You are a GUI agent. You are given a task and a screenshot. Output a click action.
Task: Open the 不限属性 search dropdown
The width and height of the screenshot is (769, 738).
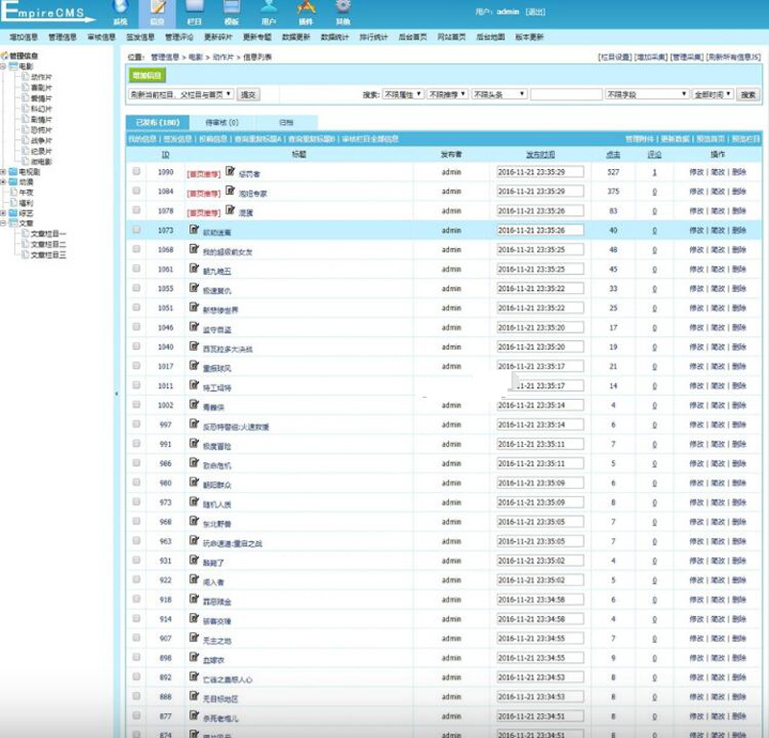pos(404,94)
